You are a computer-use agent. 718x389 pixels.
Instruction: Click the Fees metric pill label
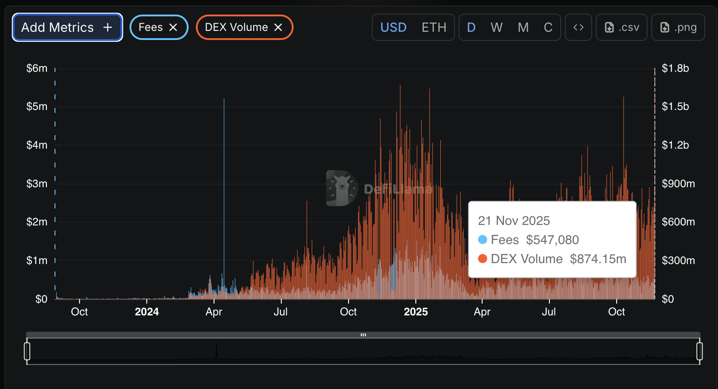pyautogui.click(x=150, y=28)
